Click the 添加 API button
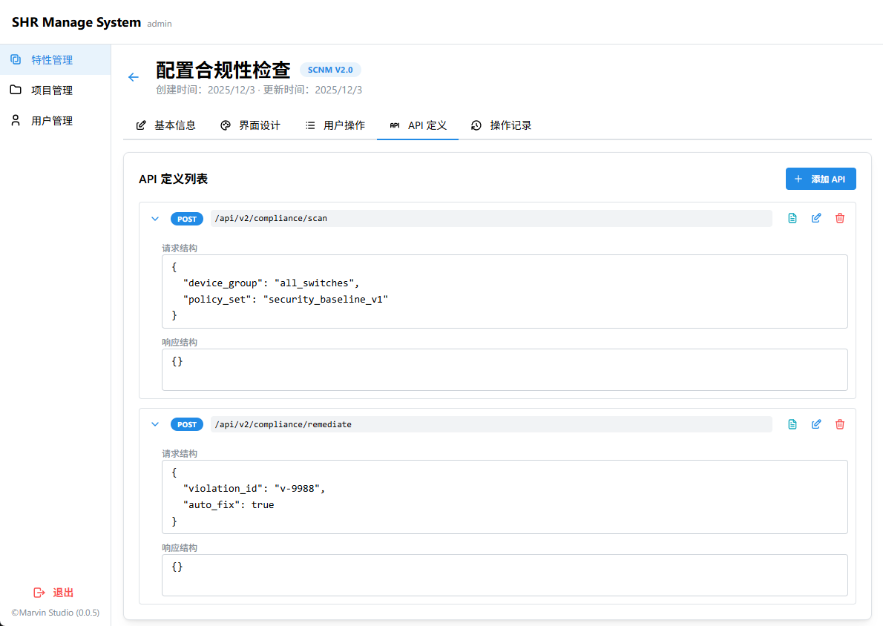 click(x=821, y=179)
